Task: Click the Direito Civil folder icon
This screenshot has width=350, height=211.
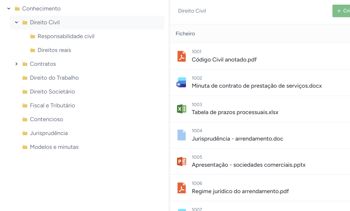Action: click(x=25, y=22)
